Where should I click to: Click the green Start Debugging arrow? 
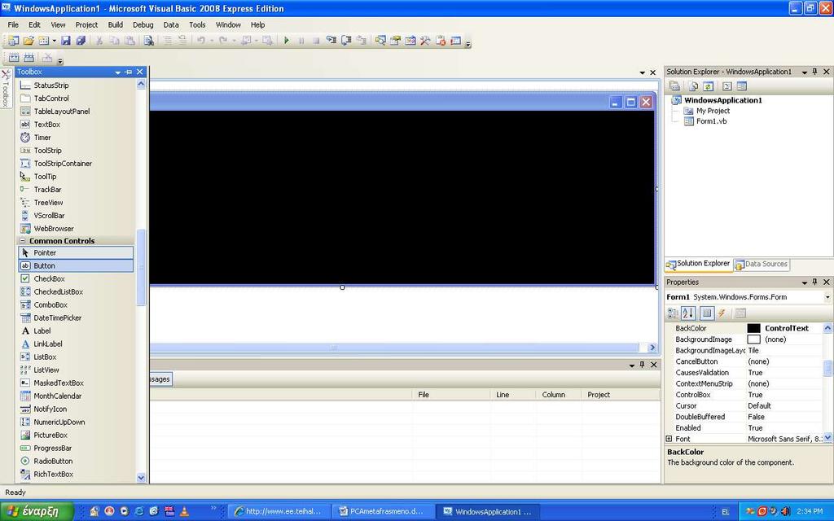coord(286,41)
